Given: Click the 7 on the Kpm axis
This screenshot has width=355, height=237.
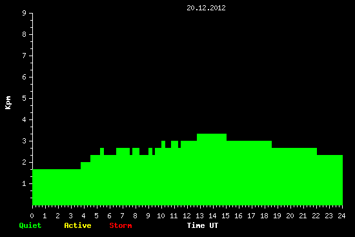Looking at the screenshot, I should click(25, 56).
